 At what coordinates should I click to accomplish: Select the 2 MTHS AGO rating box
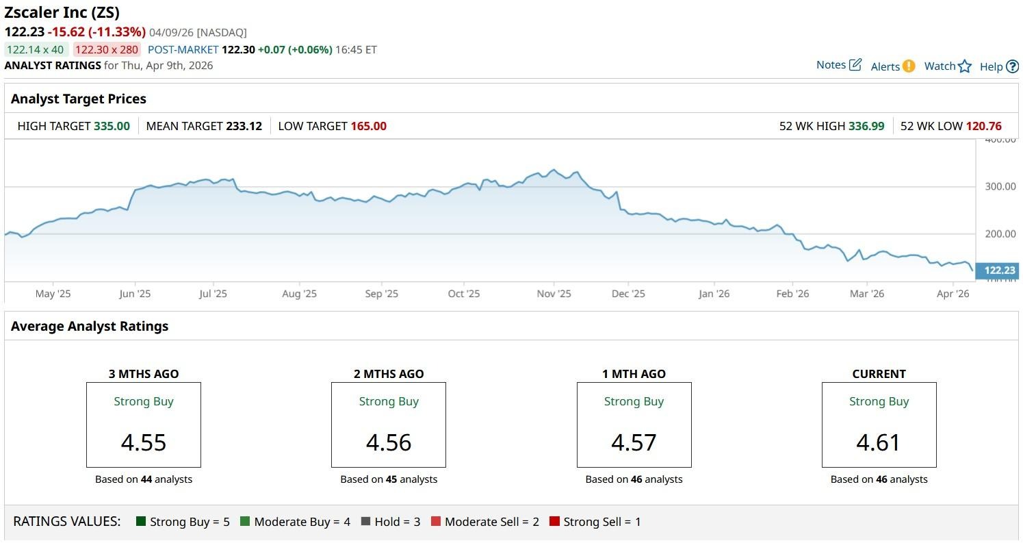pyautogui.click(x=389, y=425)
